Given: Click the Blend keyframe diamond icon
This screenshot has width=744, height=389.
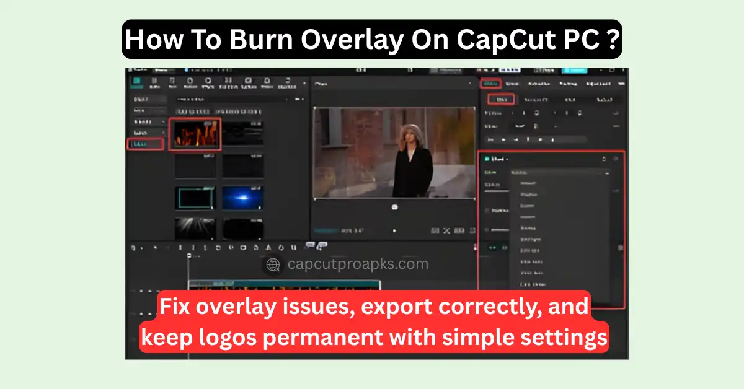Looking at the screenshot, I should [616, 159].
